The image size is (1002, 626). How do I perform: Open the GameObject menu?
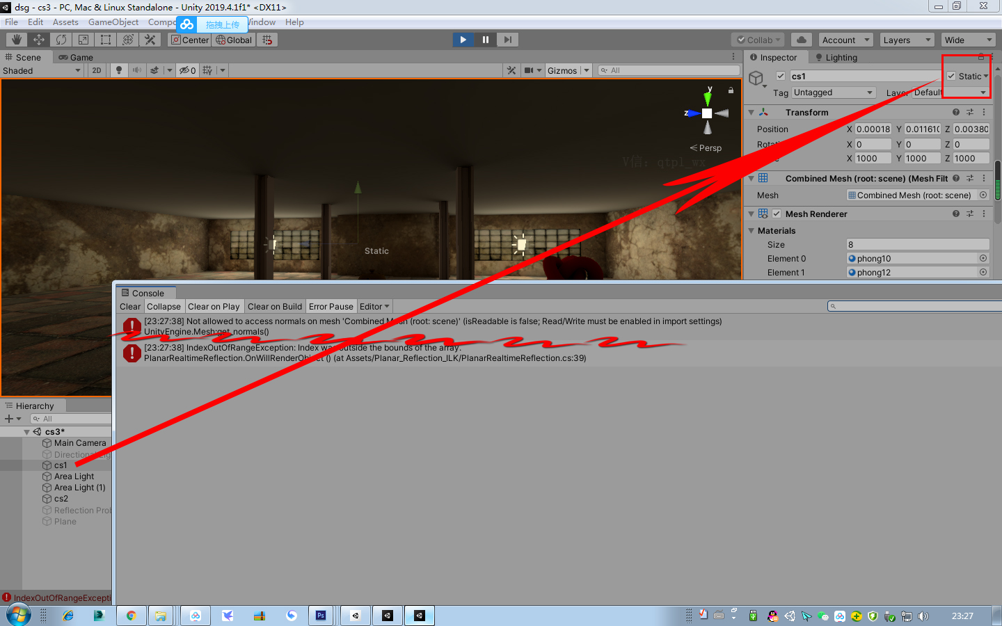point(113,22)
